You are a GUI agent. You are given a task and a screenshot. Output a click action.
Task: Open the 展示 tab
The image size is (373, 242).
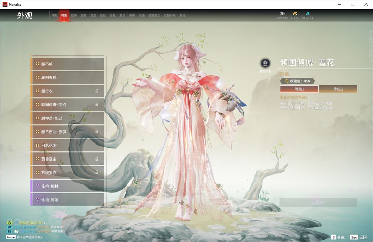[122, 15]
